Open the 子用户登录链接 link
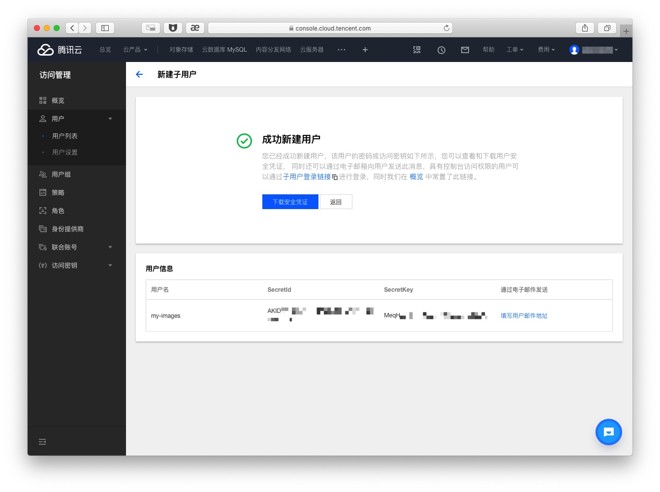 tap(307, 177)
